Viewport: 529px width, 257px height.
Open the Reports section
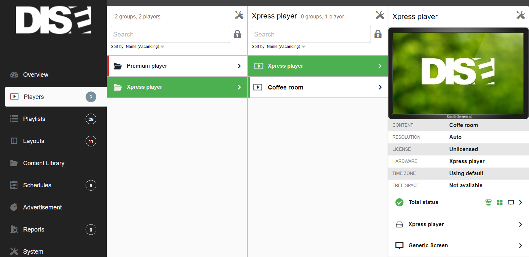[x=53, y=230]
